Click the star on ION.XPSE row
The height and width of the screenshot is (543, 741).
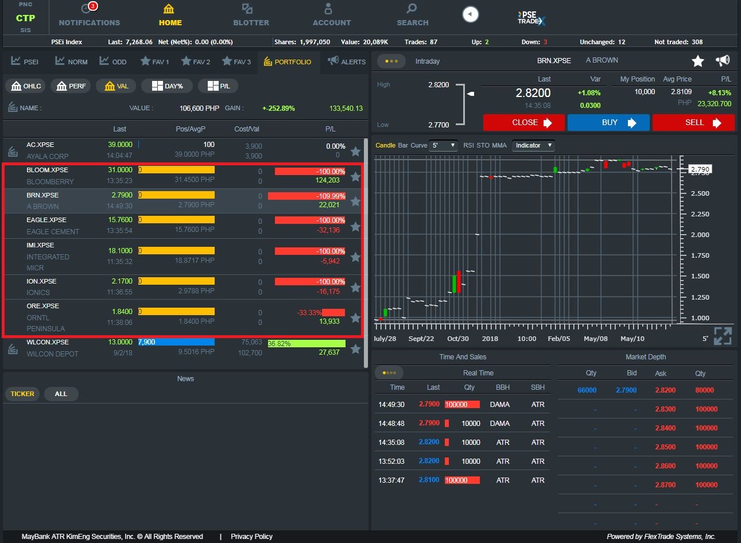[355, 287]
